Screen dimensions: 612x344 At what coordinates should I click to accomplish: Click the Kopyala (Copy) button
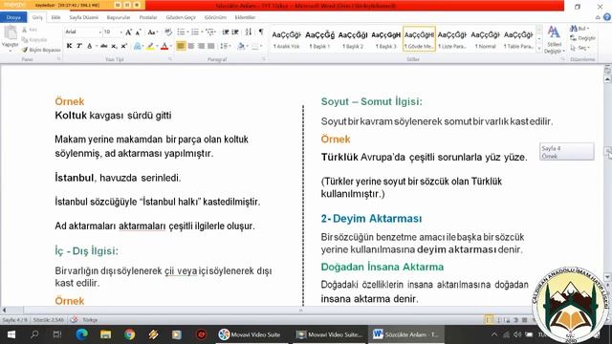pyautogui.click(x=34, y=40)
